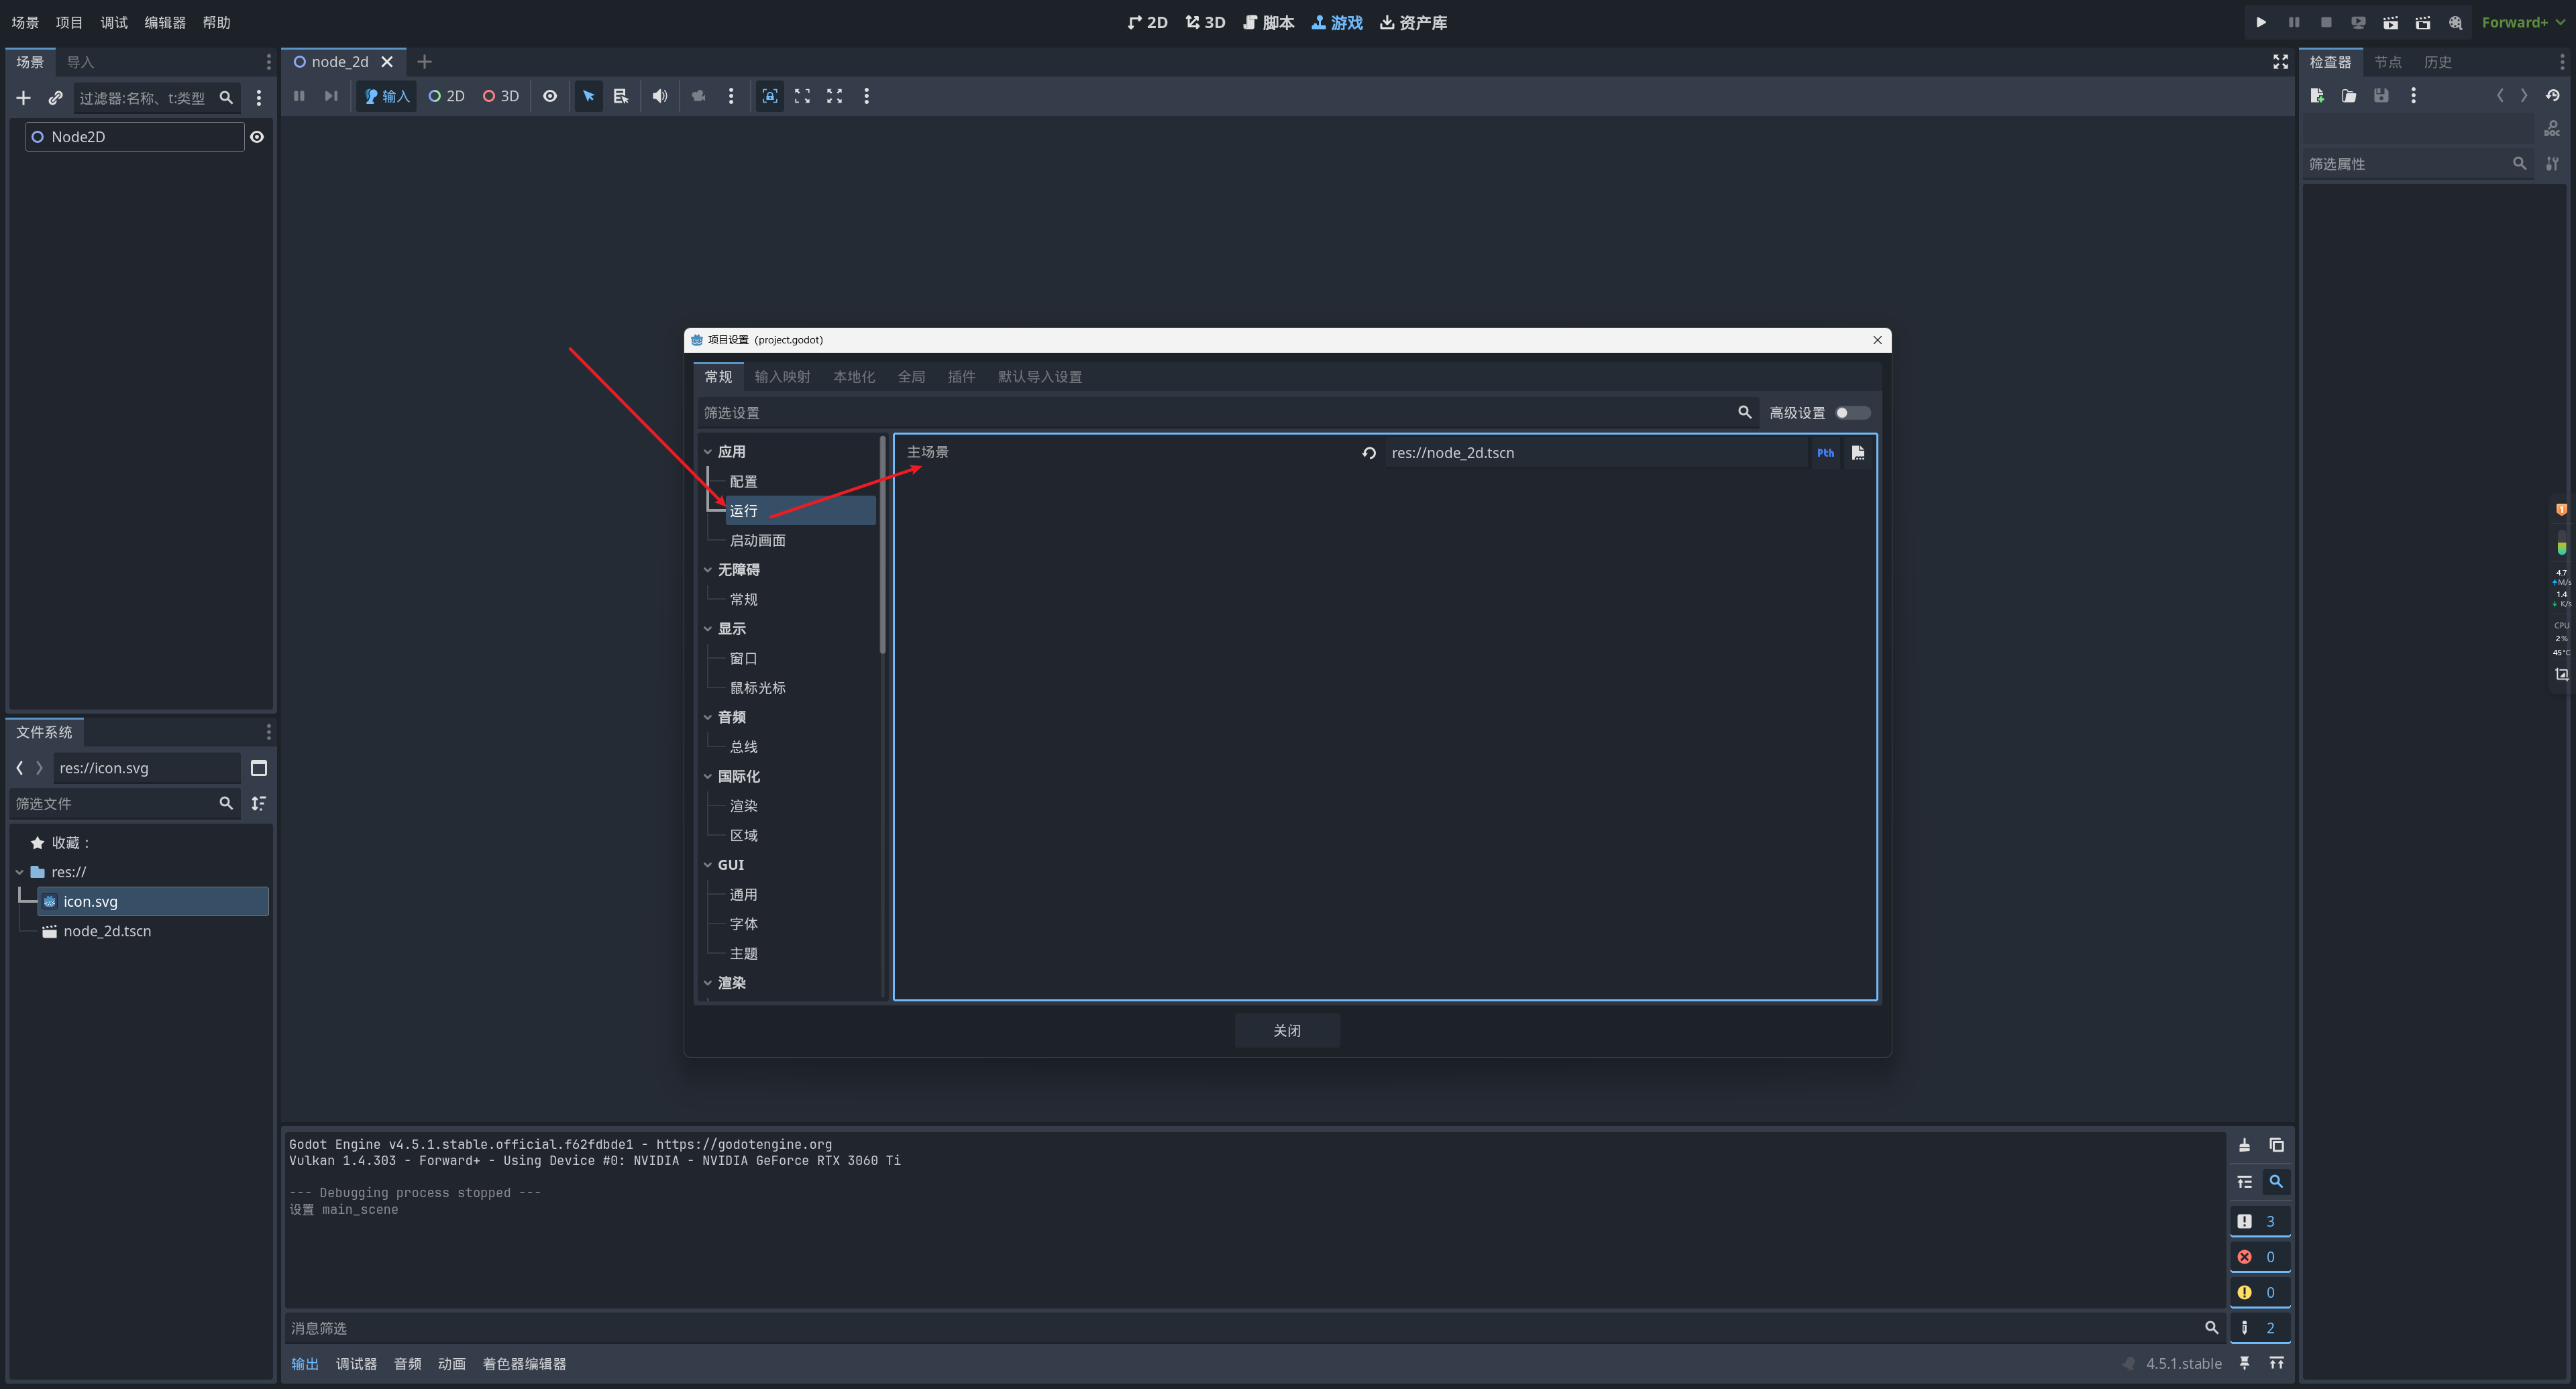This screenshot has width=2576, height=1389.
Task: Toggle the error messages filter in output
Action: [x=2259, y=1257]
